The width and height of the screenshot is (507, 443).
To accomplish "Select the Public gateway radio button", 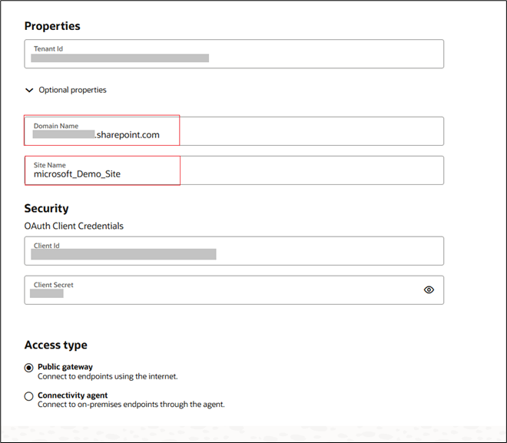I will point(29,368).
